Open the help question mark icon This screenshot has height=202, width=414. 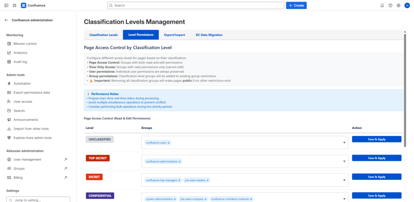(x=390, y=6)
